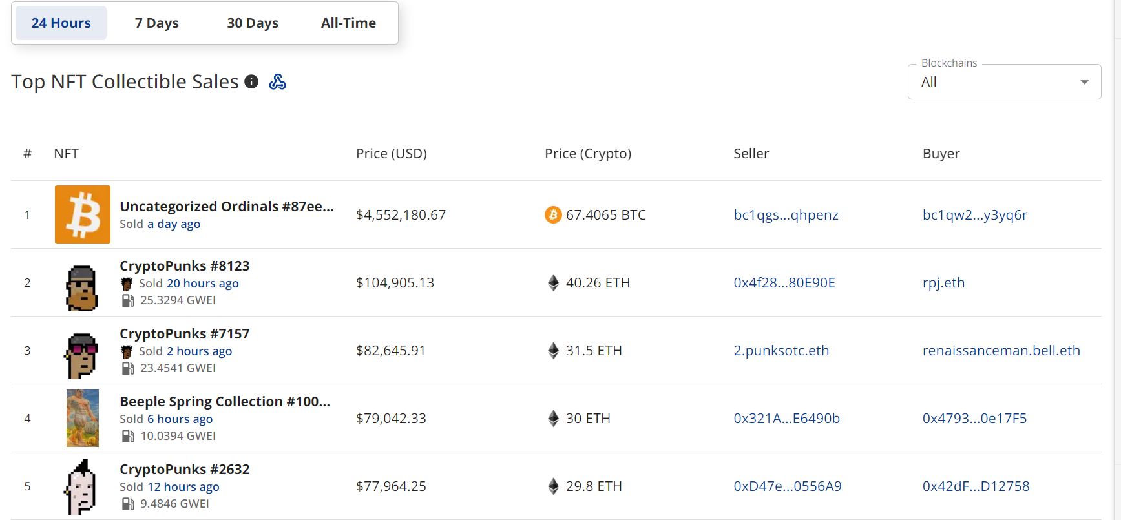Select the 24 Hours tab
Screen dimensions: 1121x520
pos(61,23)
